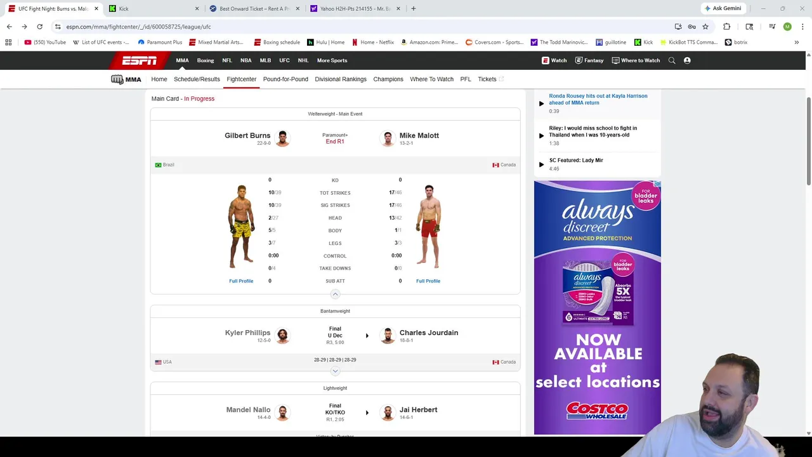This screenshot has width=812, height=457.
Task: Reload the ESPN page
Action: (x=39, y=27)
